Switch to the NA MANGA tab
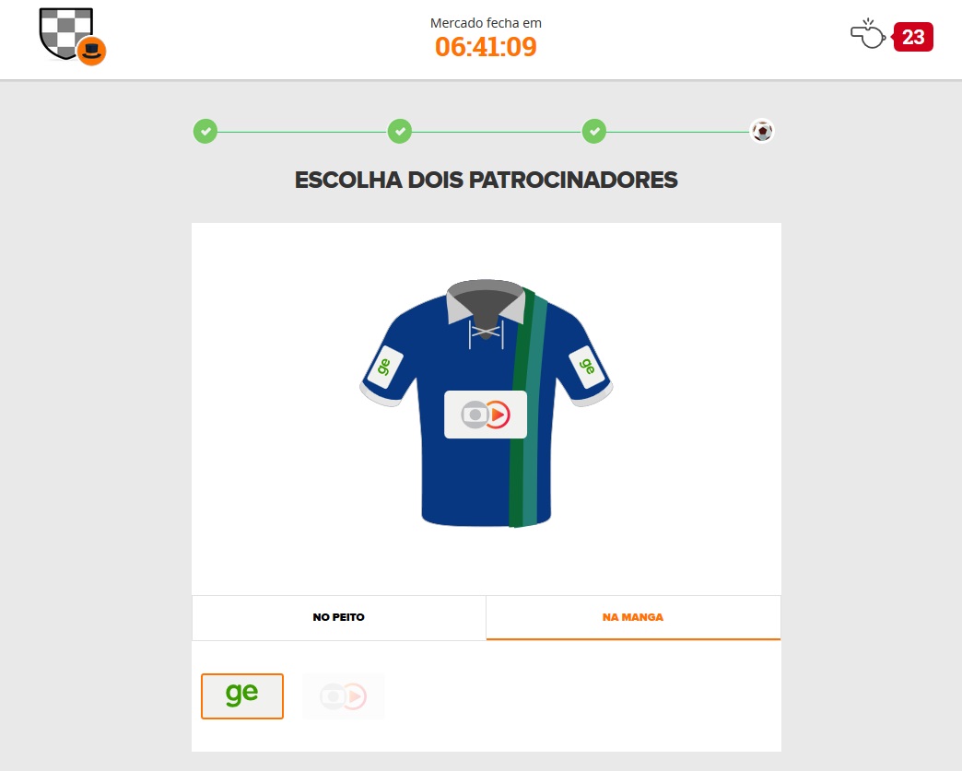 click(x=633, y=618)
